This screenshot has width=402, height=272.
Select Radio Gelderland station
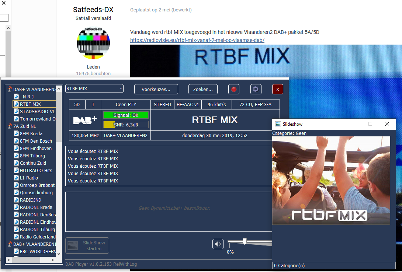(37, 237)
